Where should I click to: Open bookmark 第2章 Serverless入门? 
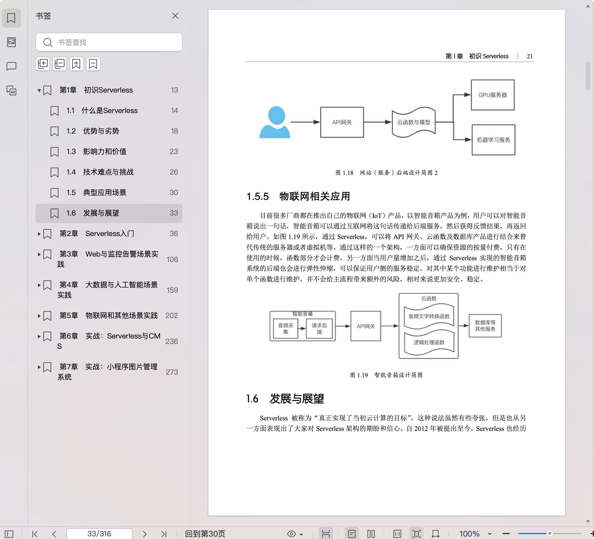click(x=109, y=234)
